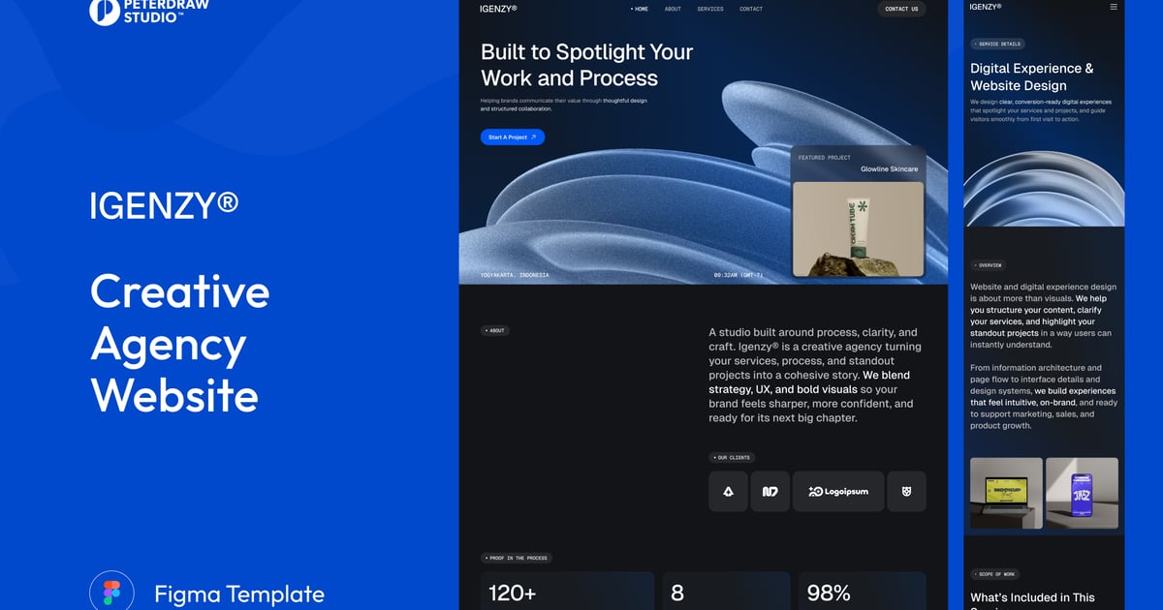Click the Service Details tag
The height and width of the screenshot is (610, 1163).
(x=997, y=44)
